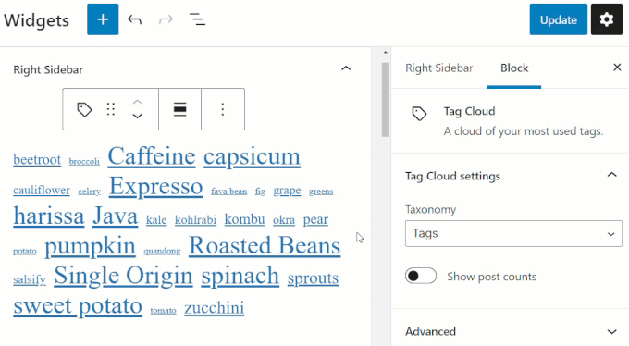Collapse the Right Sidebar widget area
The width and height of the screenshot is (629, 346).
point(346,68)
